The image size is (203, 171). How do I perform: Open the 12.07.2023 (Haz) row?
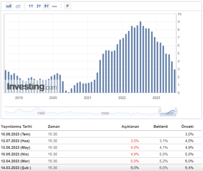click(x=101, y=141)
